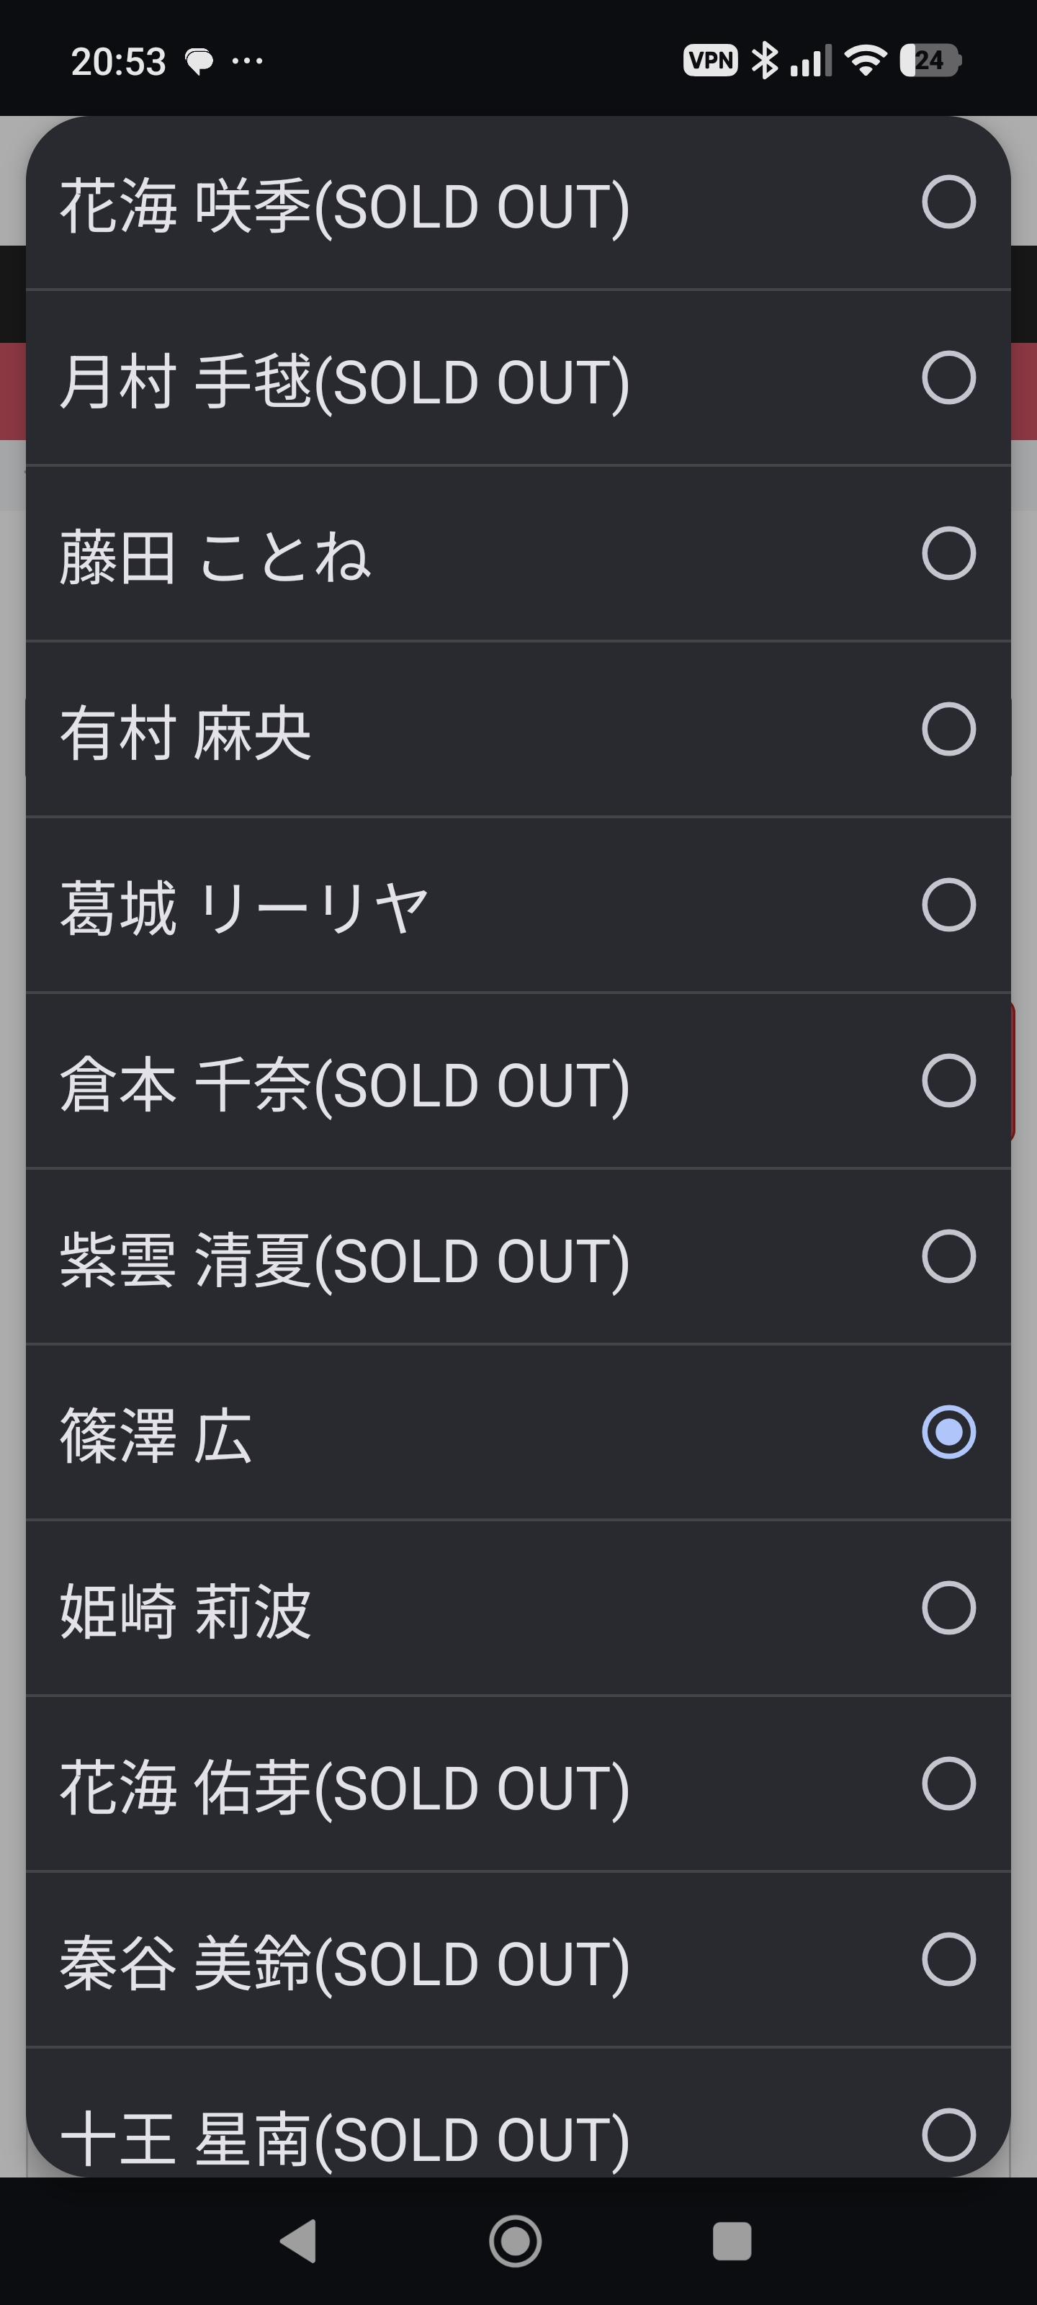This screenshot has height=2305, width=1037.
Task: Tap 月村 手毬(SOLD OUT) option text
Action: coord(344,381)
